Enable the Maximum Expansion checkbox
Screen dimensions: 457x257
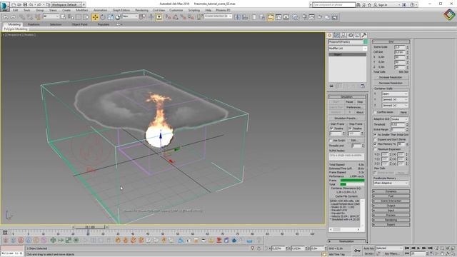click(376, 149)
